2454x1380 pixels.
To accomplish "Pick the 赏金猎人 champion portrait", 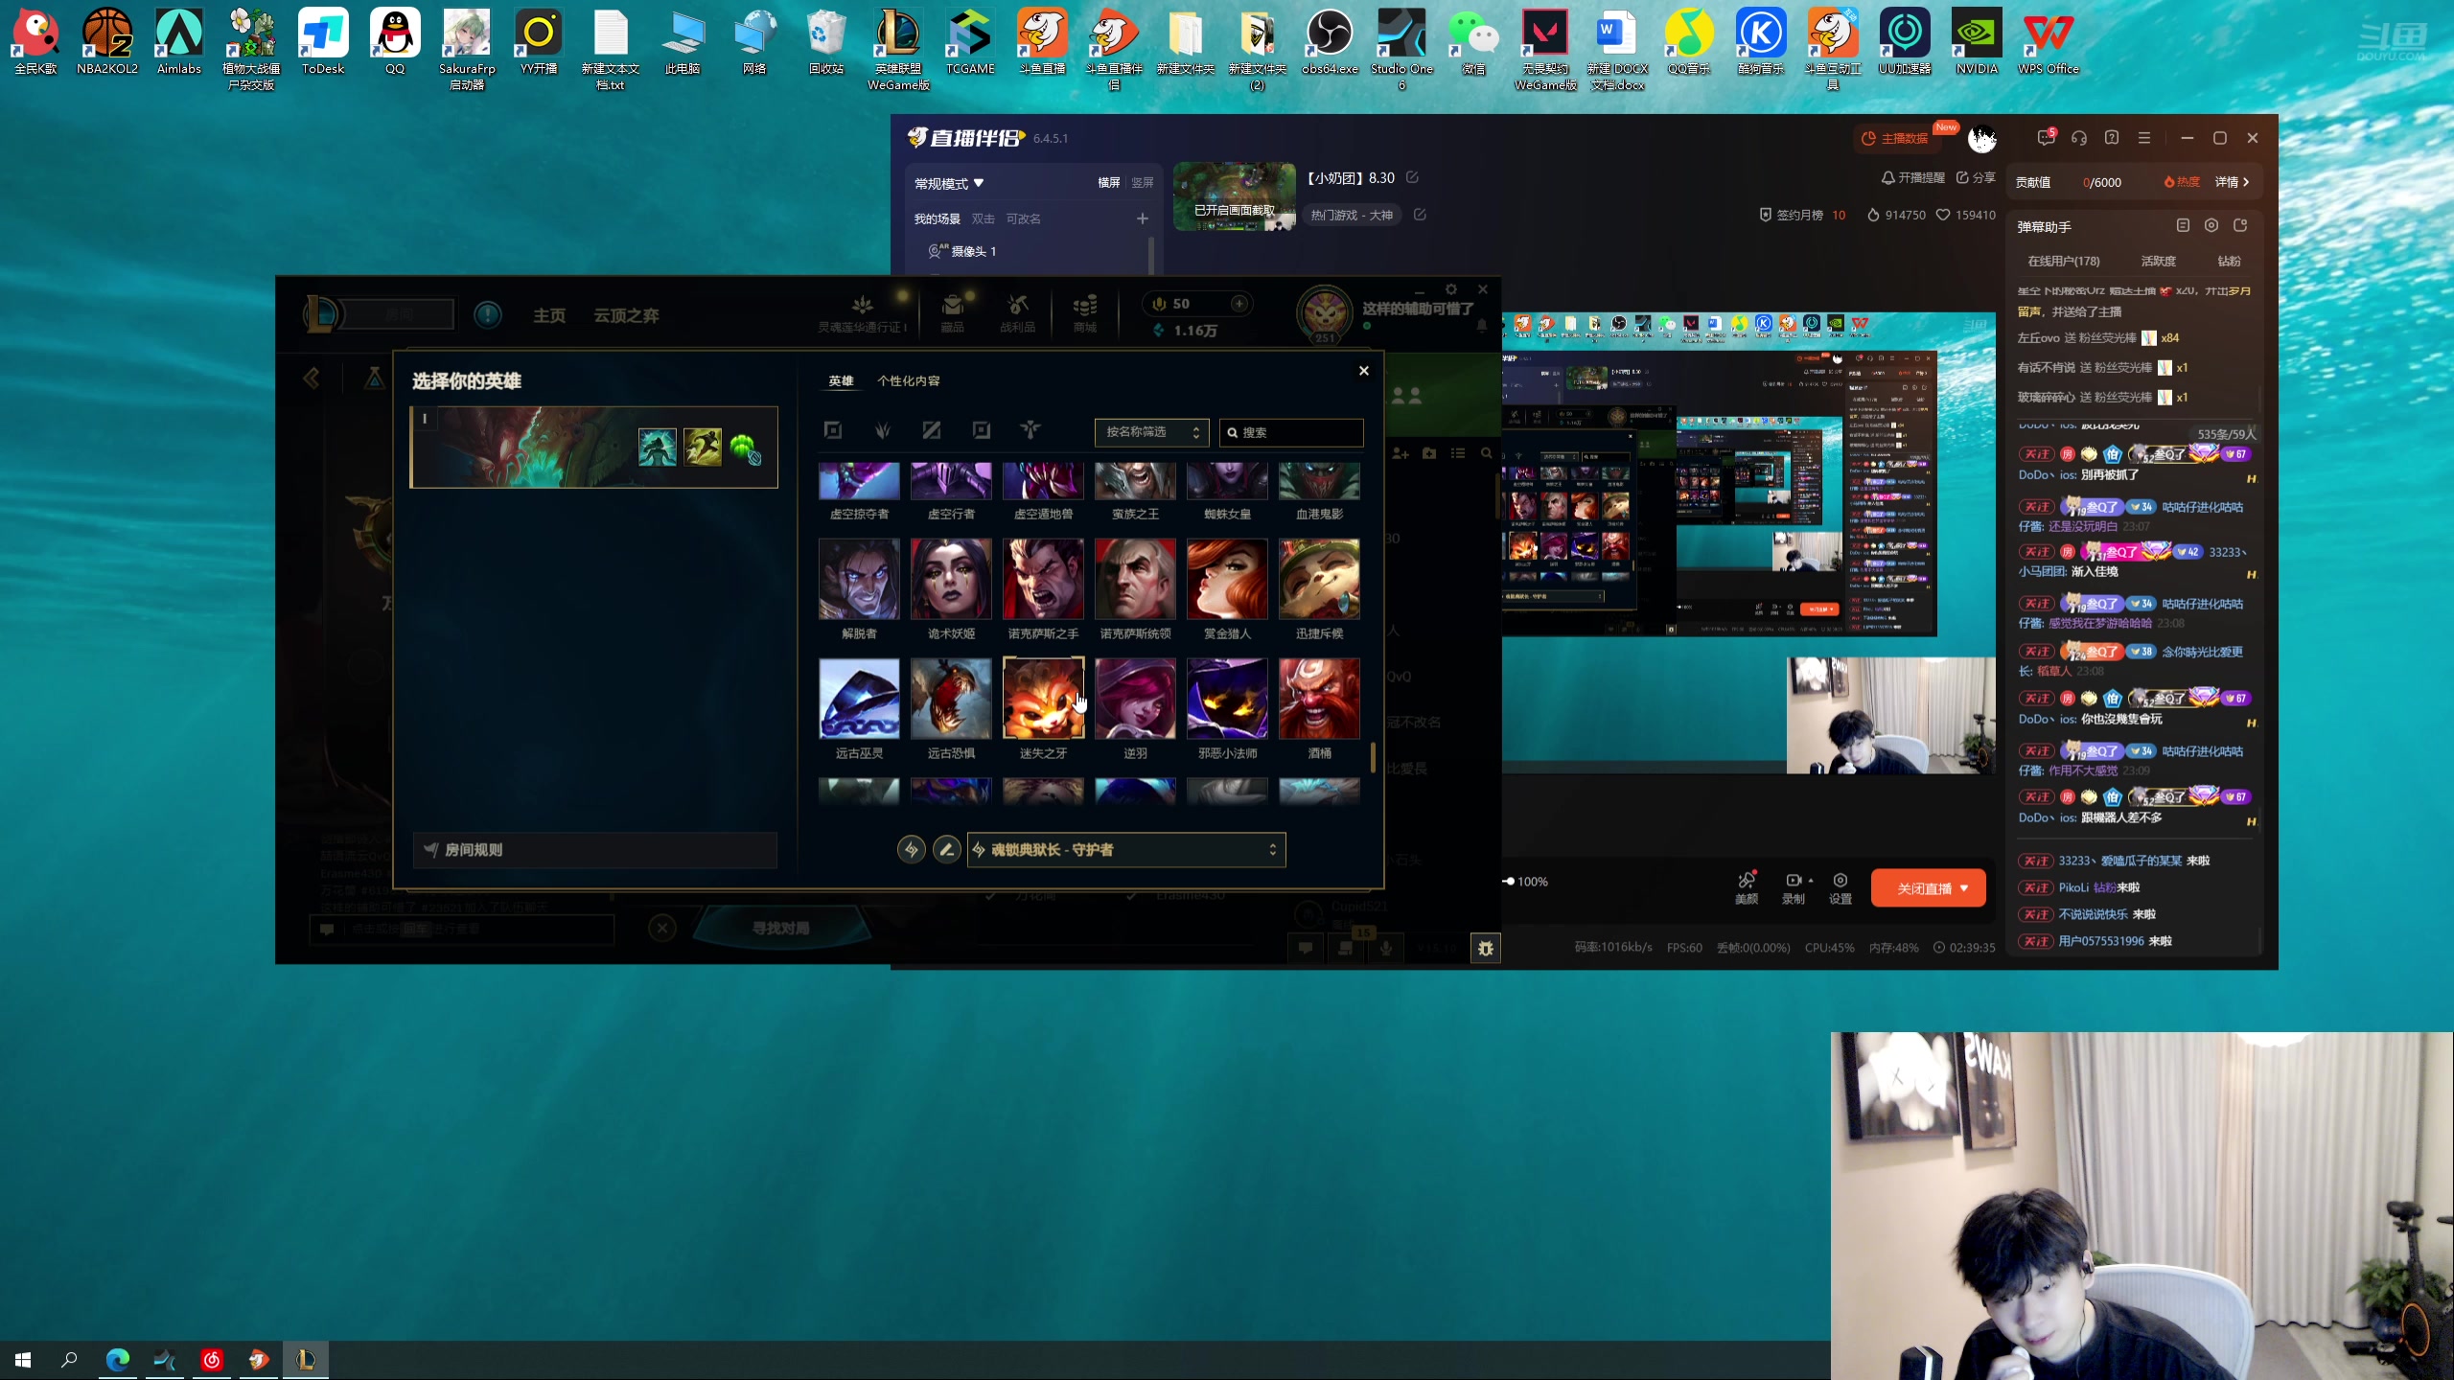I will click(1227, 578).
